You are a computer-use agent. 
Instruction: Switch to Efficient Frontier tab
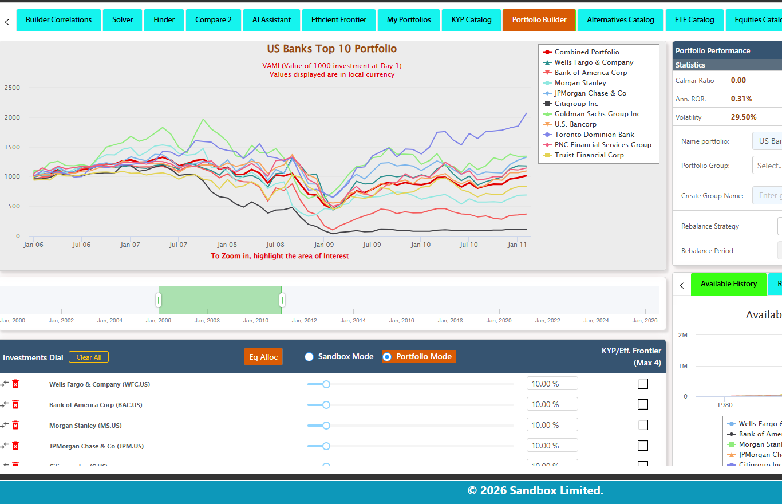(x=339, y=19)
